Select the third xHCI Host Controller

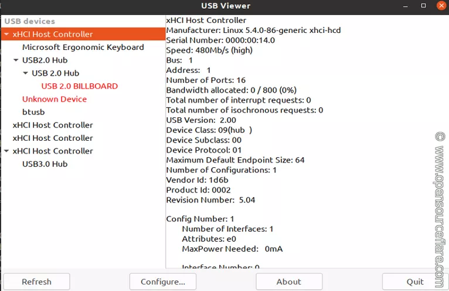point(53,138)
